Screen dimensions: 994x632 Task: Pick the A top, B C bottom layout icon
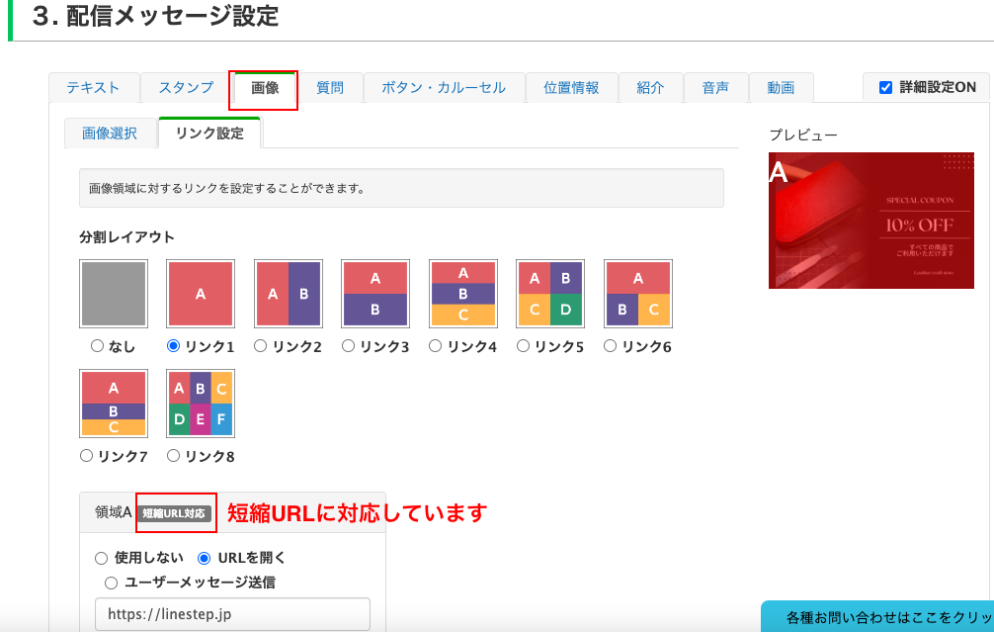[x=638, y=294]
